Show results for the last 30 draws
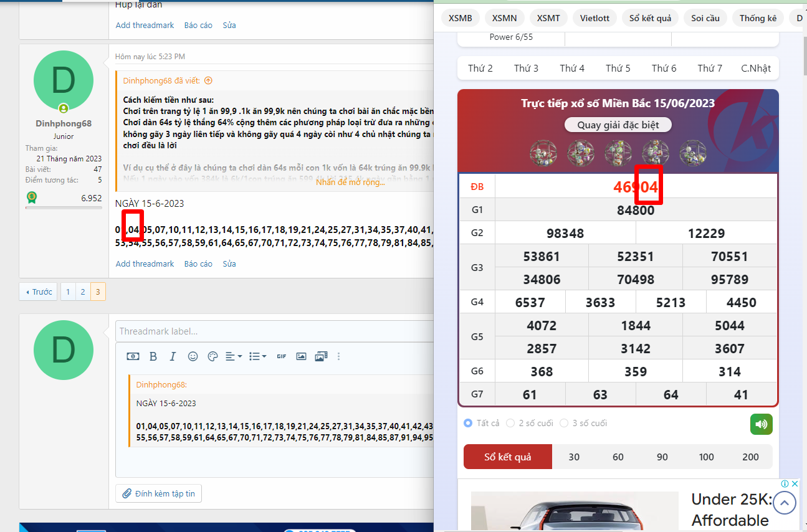Image resolution: width=807 pixels, height=532 pixels. 574,457
